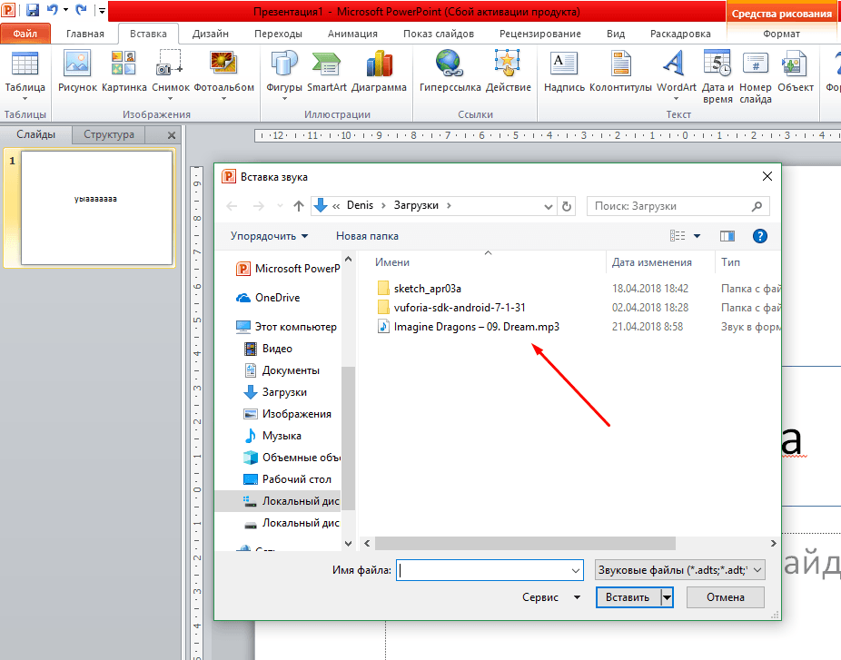Click the file list horizontal scrollbar
Image resolution: width=841 pixels, height=660 pixels.
525,543
